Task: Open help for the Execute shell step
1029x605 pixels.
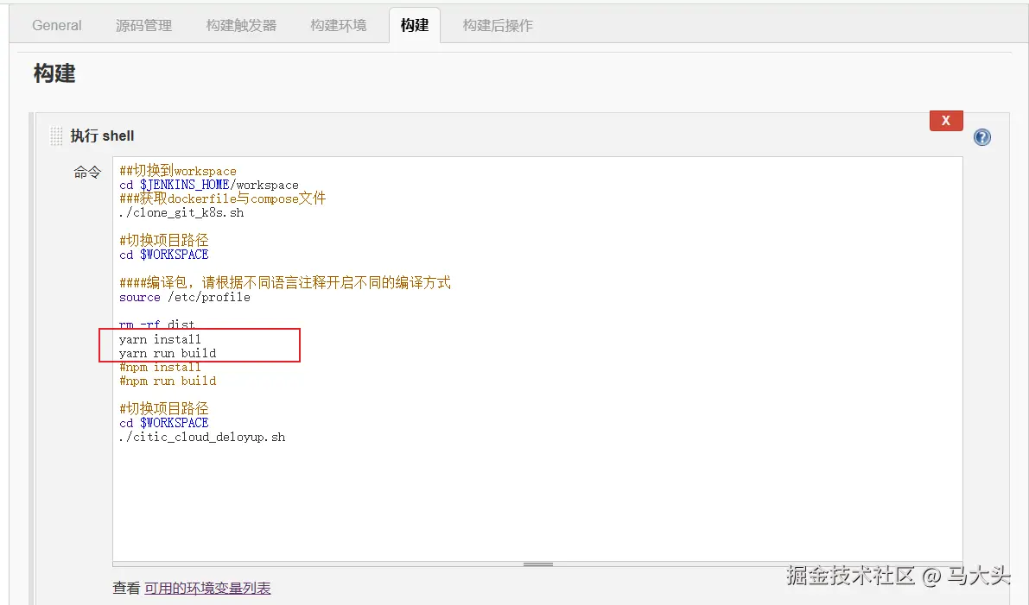Action: click(981, 136)
